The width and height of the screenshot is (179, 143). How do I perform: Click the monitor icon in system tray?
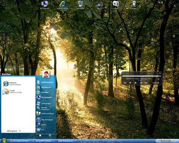pos(159,141)
